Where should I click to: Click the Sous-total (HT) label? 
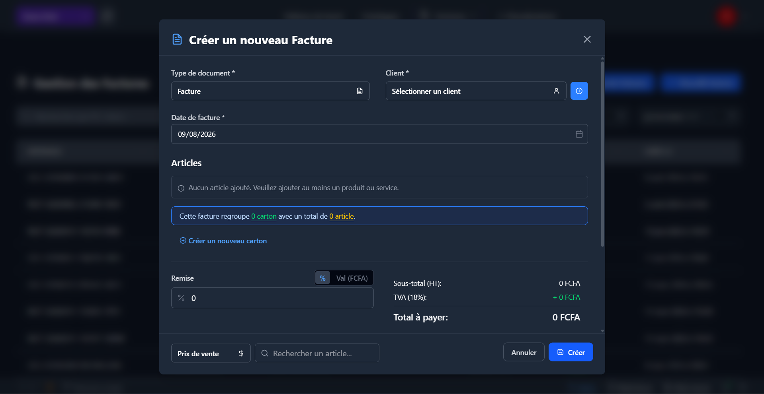point(417,283)
